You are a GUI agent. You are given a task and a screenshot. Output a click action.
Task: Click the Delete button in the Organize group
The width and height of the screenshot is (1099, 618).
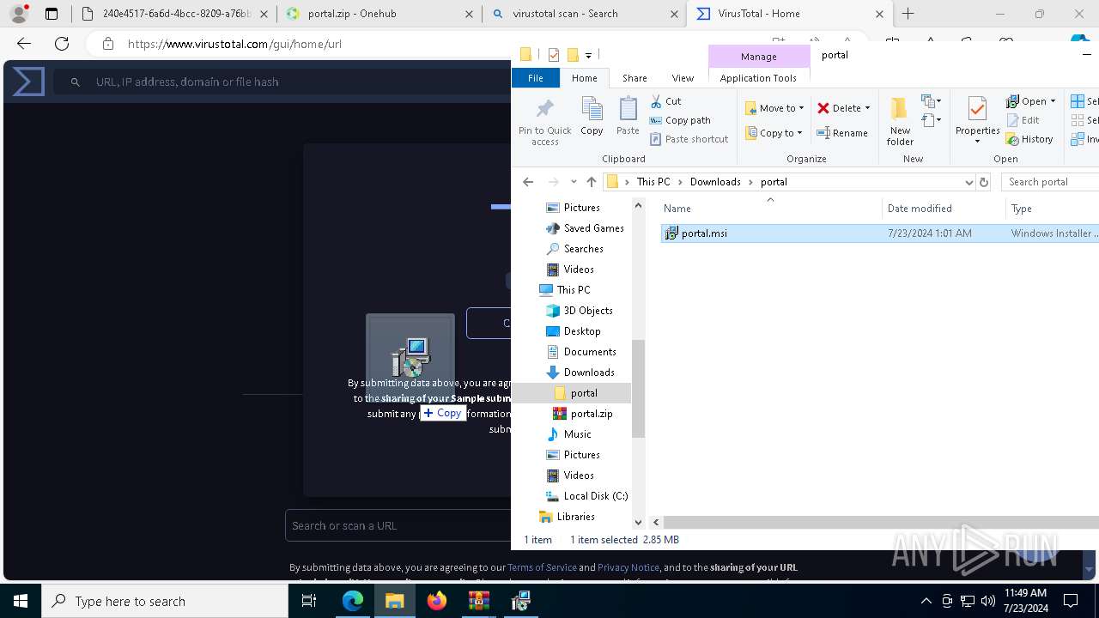[839, 108]
